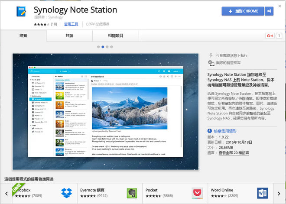Click the G+1 count box showing 1
286x204 pixels.
(x=279, y=36)
